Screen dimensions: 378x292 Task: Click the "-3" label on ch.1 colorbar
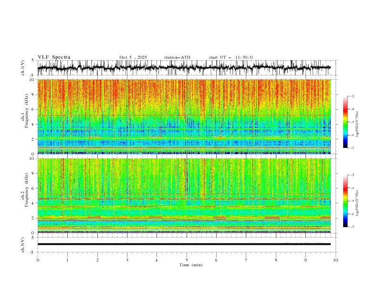[352, 96]
